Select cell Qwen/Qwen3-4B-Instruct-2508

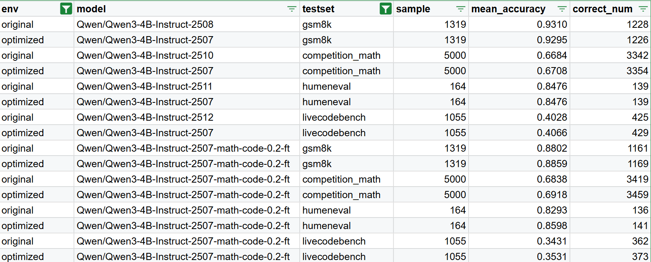pyautogui.click(x=187, y=24)
